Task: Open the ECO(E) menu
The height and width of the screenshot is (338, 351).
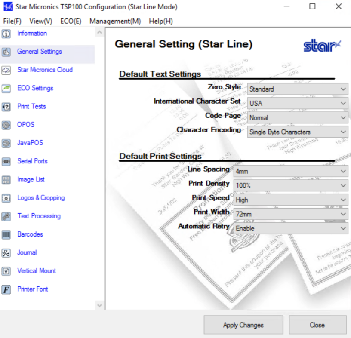Action: (71, 21)
